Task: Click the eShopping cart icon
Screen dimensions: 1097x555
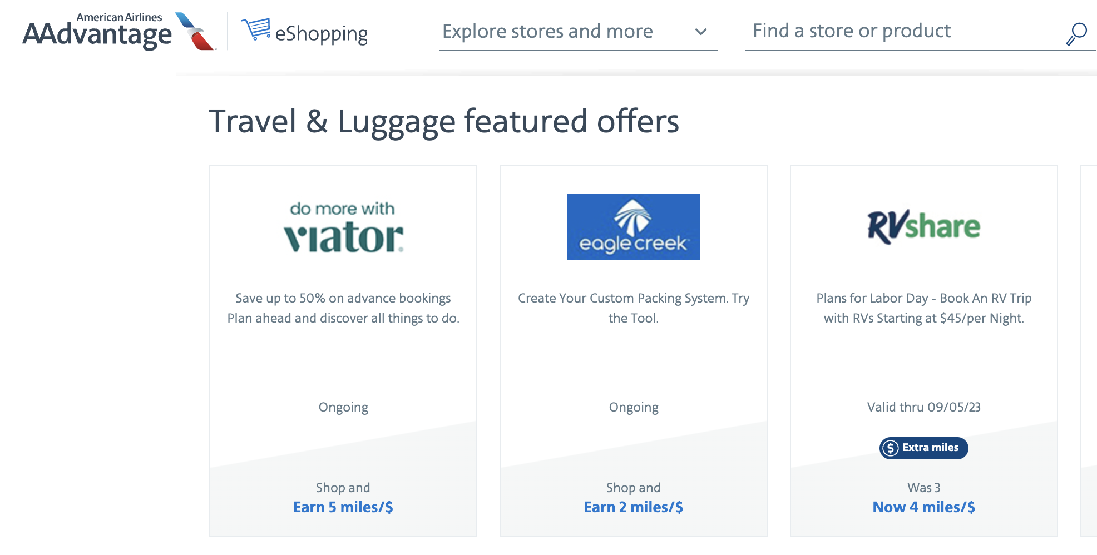Action: 255,28
